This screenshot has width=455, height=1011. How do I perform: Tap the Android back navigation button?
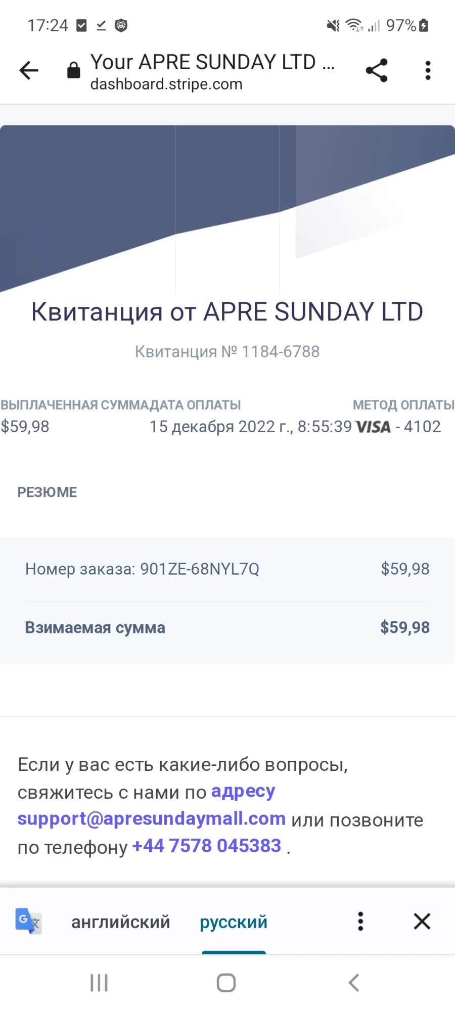(354, 983)
